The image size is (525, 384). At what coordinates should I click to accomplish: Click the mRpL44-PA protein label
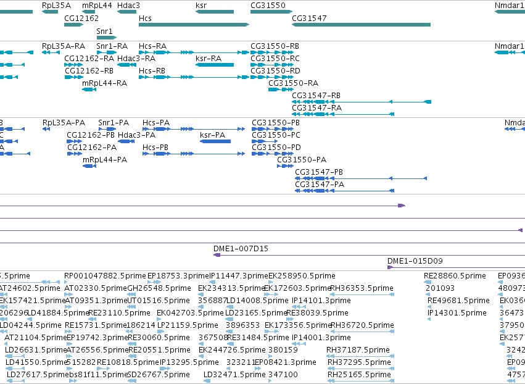[105, 160]
